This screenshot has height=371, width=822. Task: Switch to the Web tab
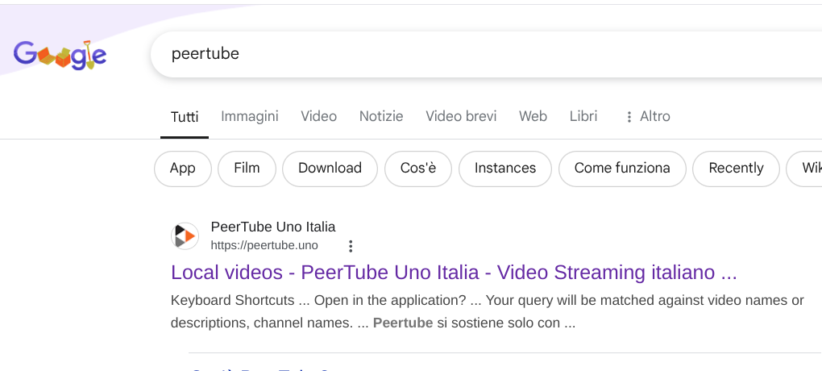pos(533,116)
